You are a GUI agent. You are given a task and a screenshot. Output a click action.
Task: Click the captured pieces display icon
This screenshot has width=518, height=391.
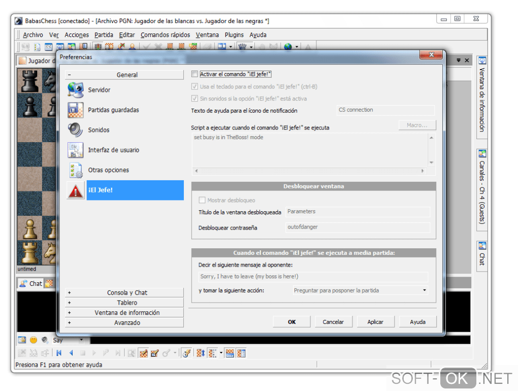click(x=213, y=353)
